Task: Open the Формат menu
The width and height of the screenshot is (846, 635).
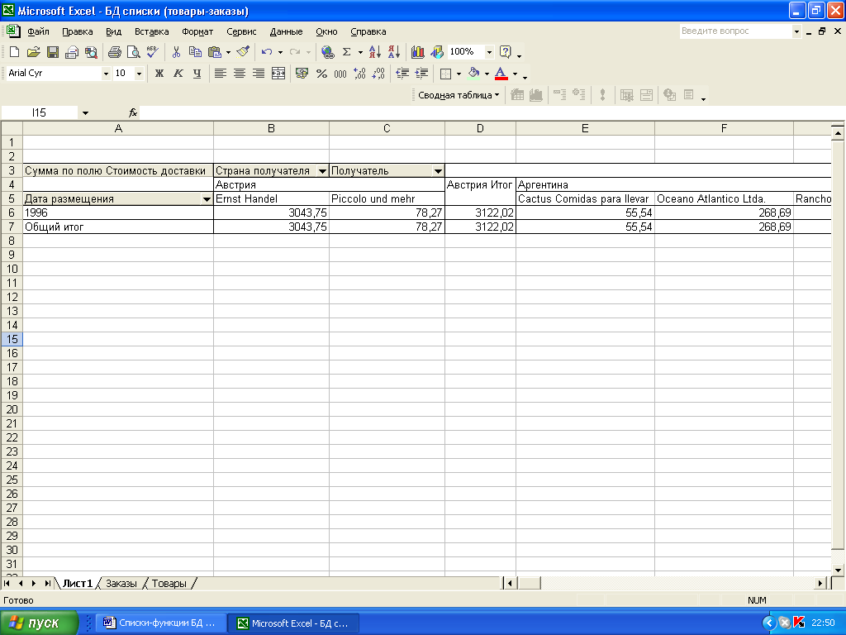Action: tap(197, 31)
